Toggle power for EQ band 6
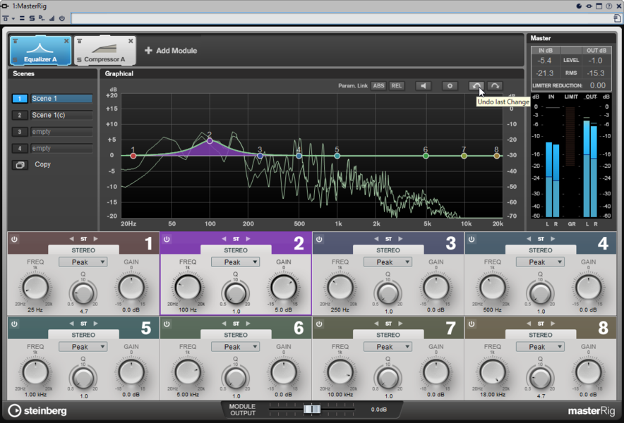 pyautogui.click(x=167, y=324)
